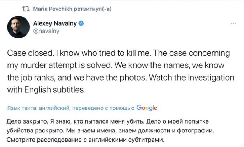Click the 'убийства раскрыто' translated line
Viewport: 244px width, 147px height.
coord(33,130)
